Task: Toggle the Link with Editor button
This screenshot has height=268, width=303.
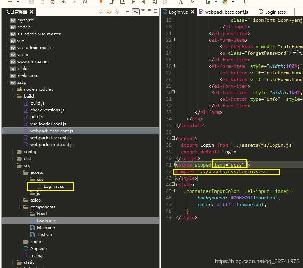Action: (x=136, y=12)
